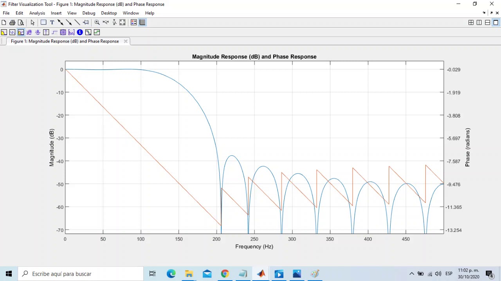Click the phase tick label '-13.254'
The width and height of the screenshot is (501, 281).
[454, 230]
